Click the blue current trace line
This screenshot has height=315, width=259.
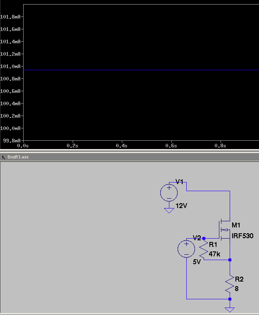(x=141, y=70)
